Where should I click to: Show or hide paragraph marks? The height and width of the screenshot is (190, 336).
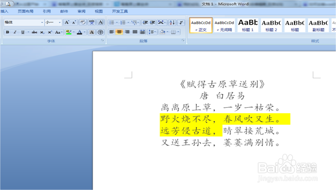181,23
